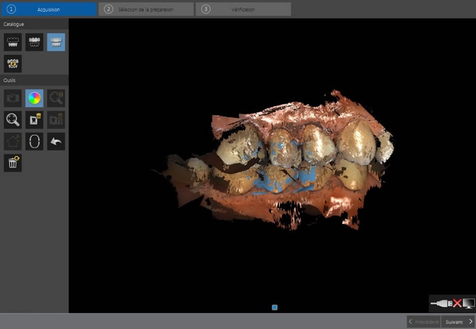Click the greyed-out multi-teeth delete tool
Screen dimensions: 476x329
pyautogui.click(x=55, y=120)
